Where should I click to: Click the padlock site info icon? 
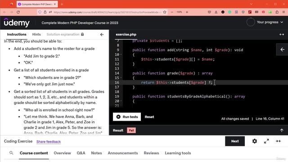click(x=45, y=12)
